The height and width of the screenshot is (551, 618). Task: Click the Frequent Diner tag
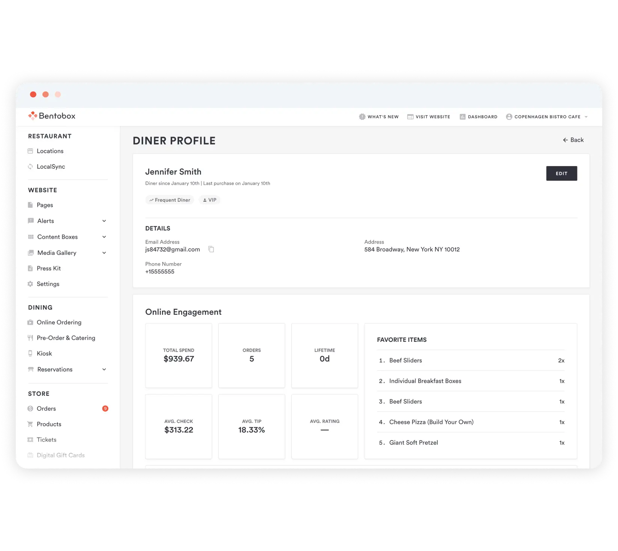point(169,200)
